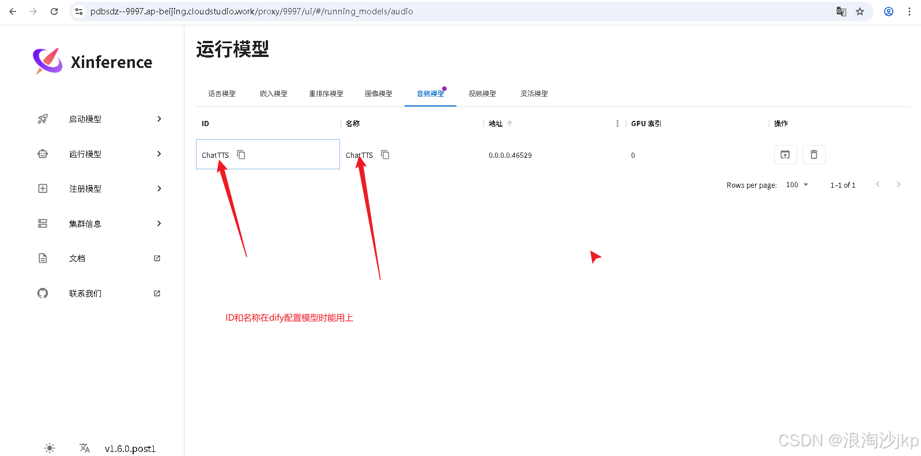Viewport: 921px width, 456px height.
Task: Open 注册模型 in the sidebar
Action: (85, 189)
